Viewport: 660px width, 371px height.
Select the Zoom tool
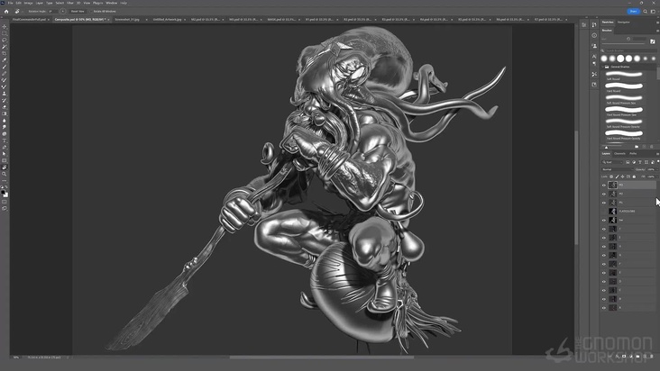click(x=5, y=174)
